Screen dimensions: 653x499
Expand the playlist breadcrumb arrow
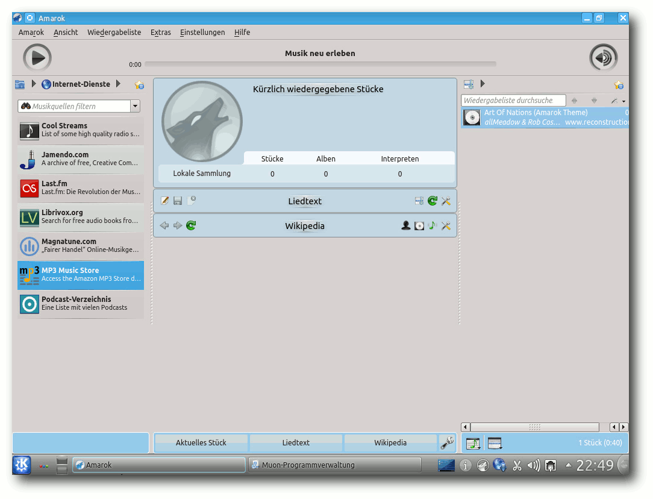[483, 84]
